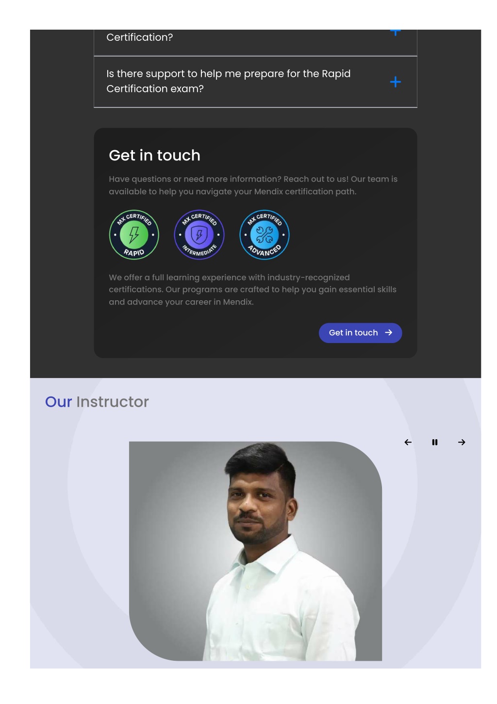Click the 'Have questions or need more information' paragraph
497x704 pixels.
pos(253,185)
